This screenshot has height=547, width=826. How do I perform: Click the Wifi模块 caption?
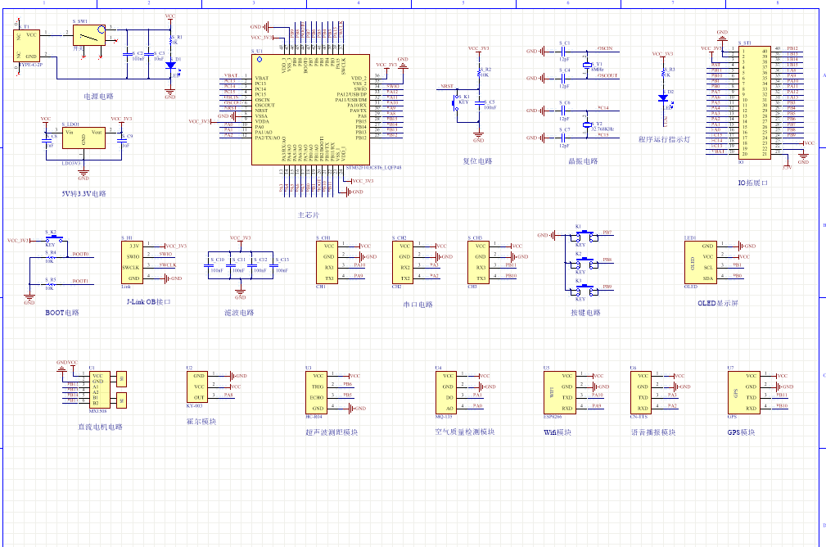pyautogui.click(x=557, y=432)
